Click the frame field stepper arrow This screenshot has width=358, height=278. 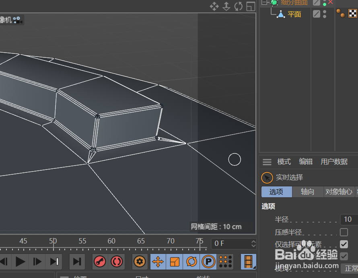click(253, 243)
